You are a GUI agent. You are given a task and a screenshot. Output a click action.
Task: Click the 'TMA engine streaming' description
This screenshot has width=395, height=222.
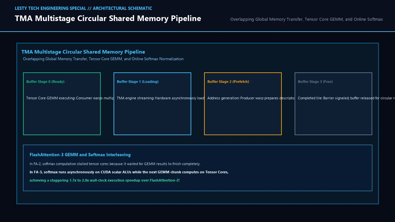tap(161, 98)
